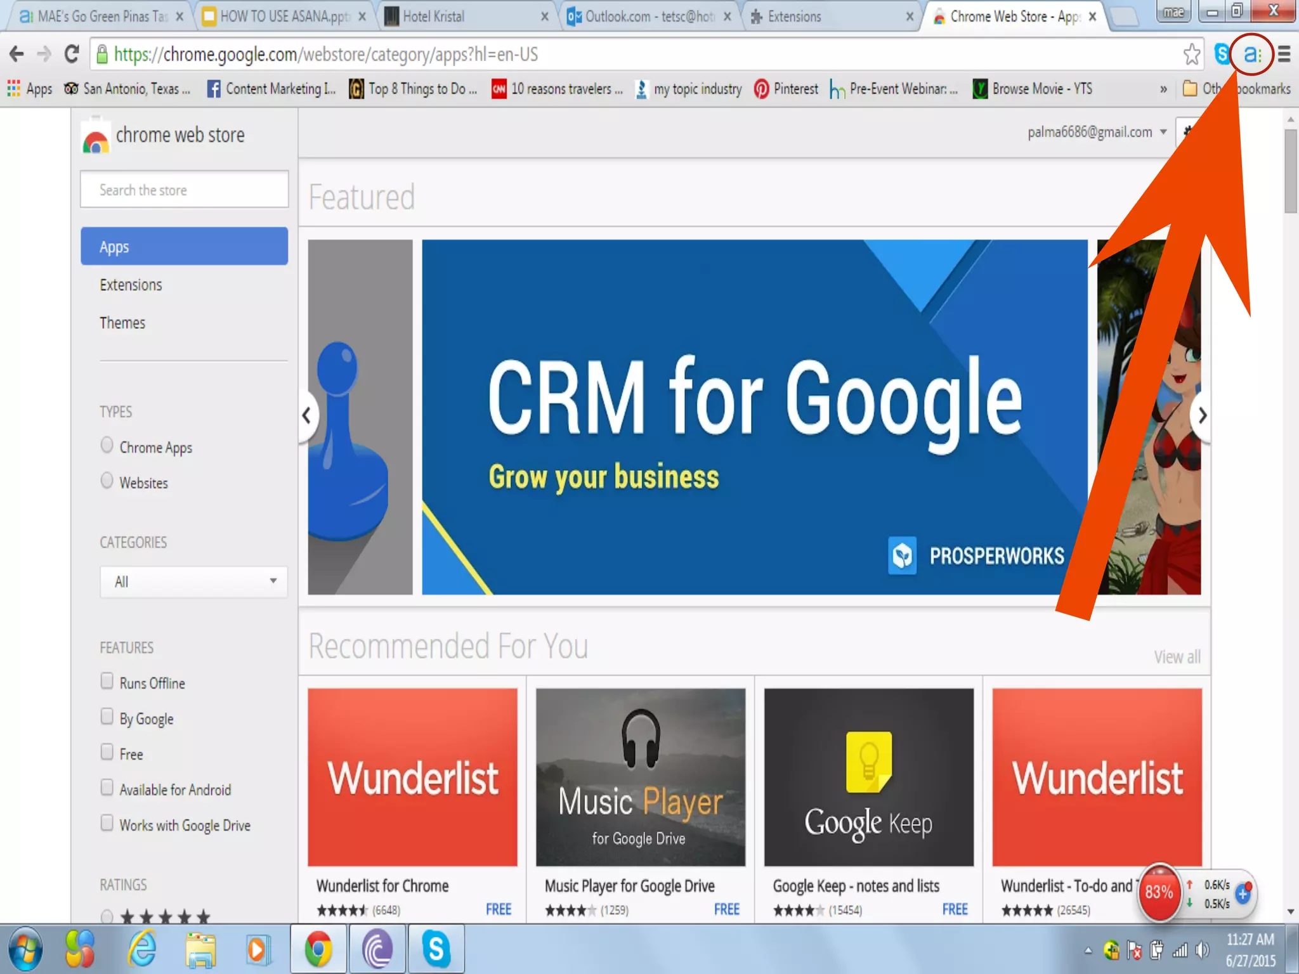1299x974 pixels.
Task: Check the By Google feature filter
Action: coord(107,717)
